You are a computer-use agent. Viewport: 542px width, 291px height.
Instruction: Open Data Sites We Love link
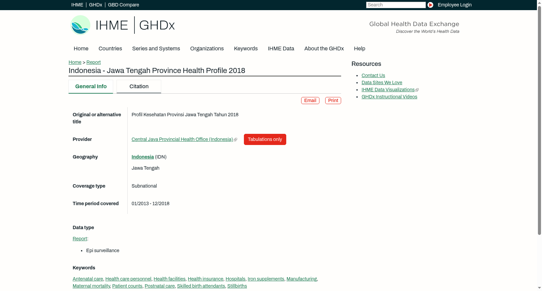(382, 82)
